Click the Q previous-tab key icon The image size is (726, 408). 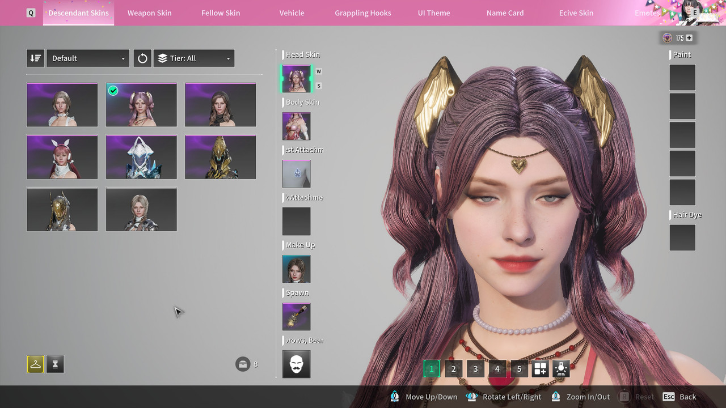(x=31, y=12)
